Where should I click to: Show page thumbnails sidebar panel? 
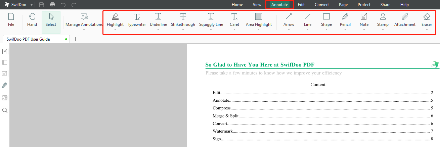5,62
